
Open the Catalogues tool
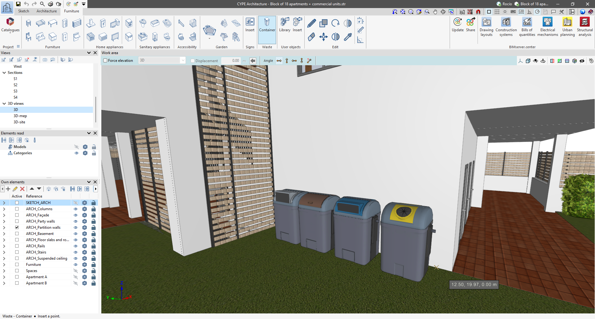pyautogui.click(x=10, y=25)
